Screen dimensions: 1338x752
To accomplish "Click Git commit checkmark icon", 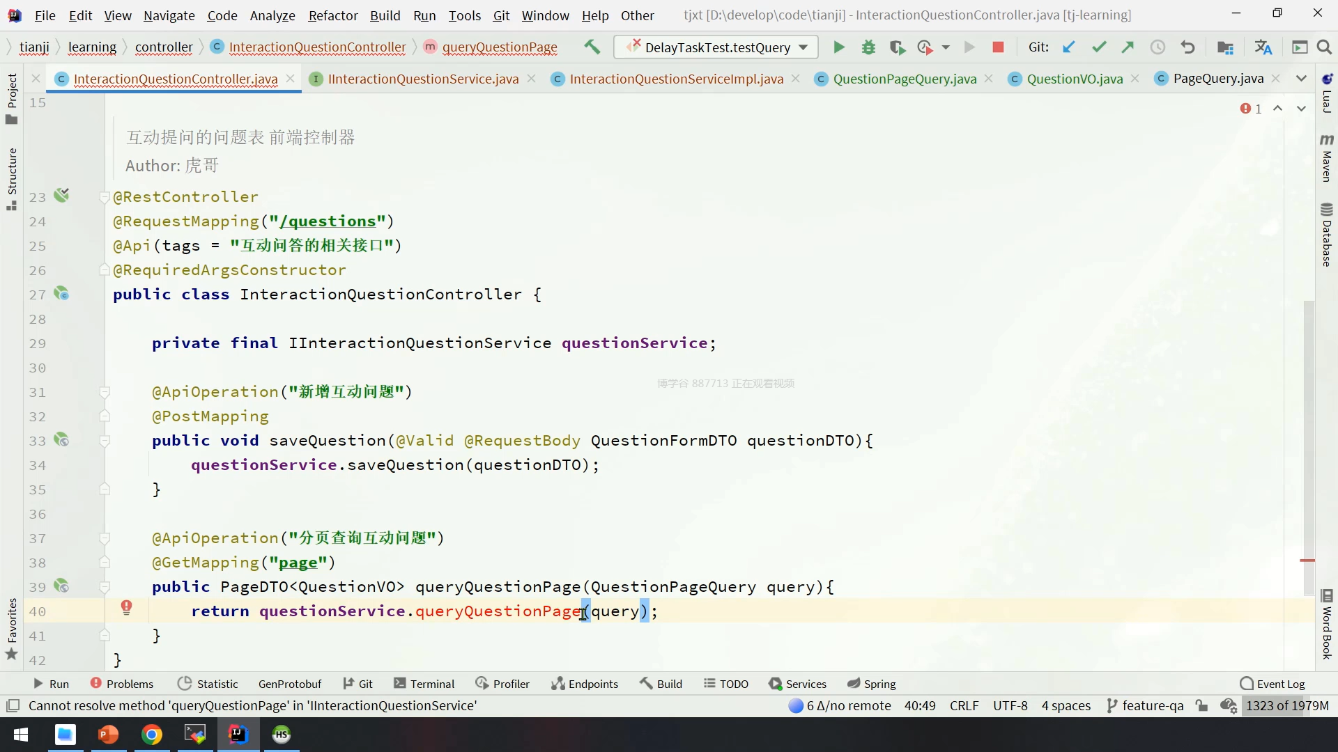I will pyautogui.click(x=1099, y=47).
